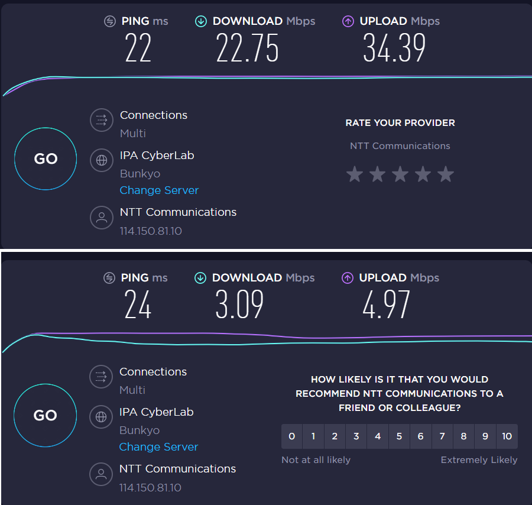
Task: Click the globe server icon in bottom result
Action: (x=100, y=417)
